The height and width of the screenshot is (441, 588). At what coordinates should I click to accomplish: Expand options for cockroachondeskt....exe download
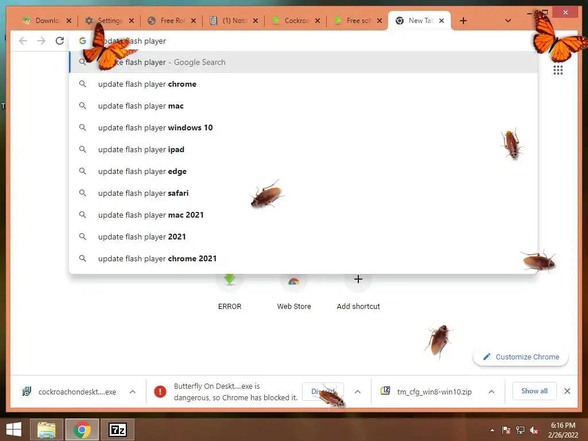133,392
